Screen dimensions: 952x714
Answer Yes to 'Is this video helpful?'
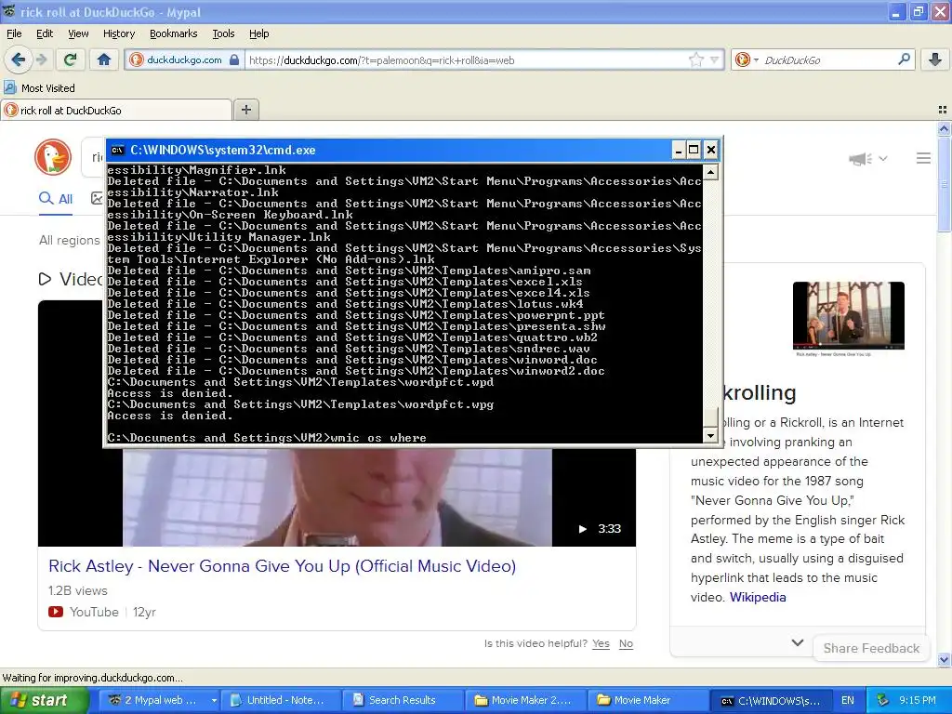601,643
